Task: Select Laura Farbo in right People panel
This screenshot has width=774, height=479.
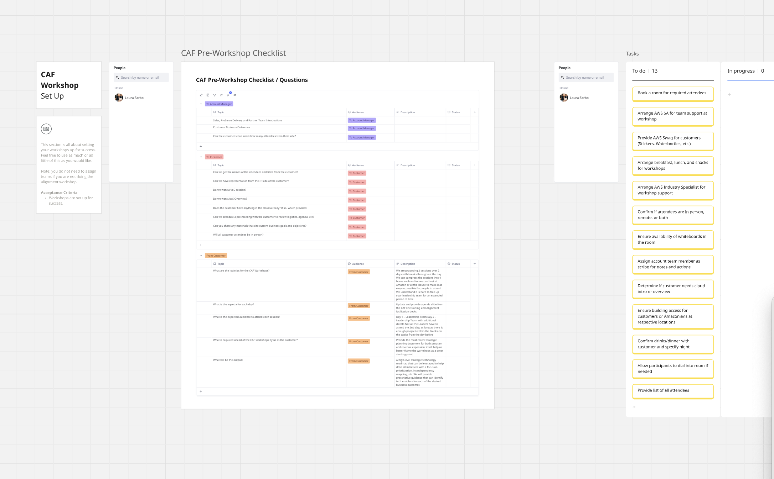Action: (x=579, y=98)
